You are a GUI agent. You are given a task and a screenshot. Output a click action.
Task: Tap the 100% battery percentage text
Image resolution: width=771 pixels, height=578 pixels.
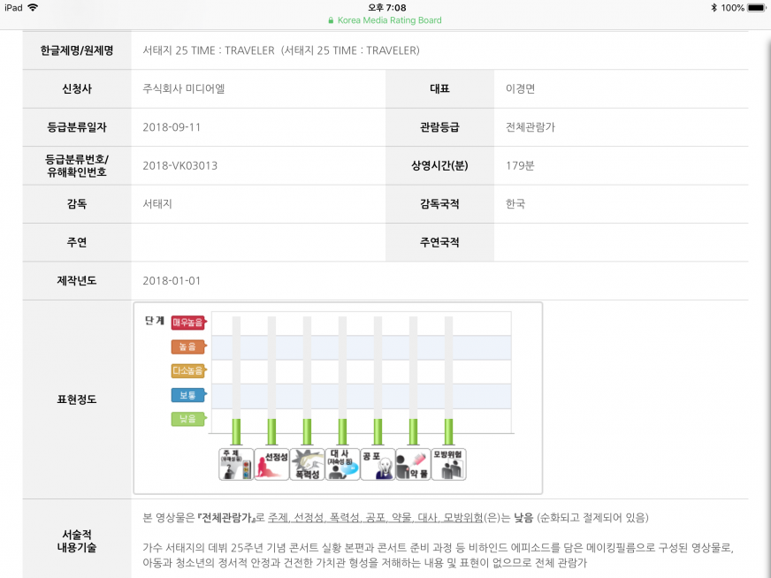click(733, 7)
